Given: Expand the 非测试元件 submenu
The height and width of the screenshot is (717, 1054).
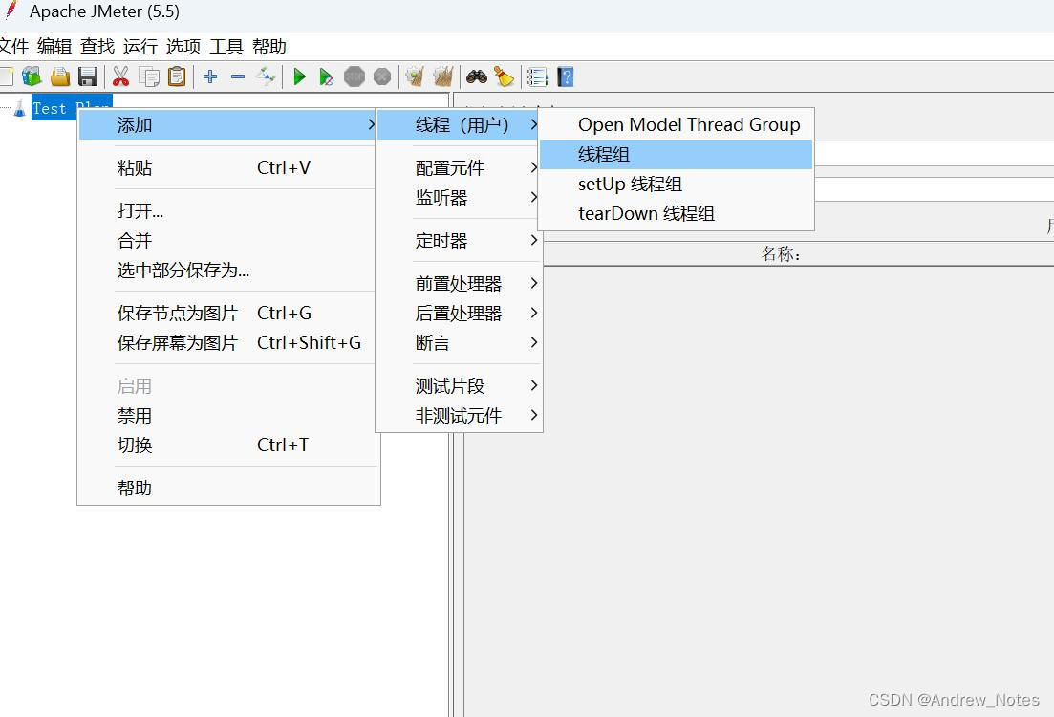Looking at the screenshot, I should tap(459, 415).
